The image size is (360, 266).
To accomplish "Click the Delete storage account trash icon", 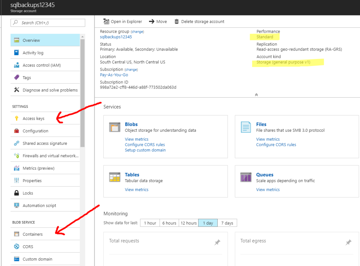I will click(176, 21).
